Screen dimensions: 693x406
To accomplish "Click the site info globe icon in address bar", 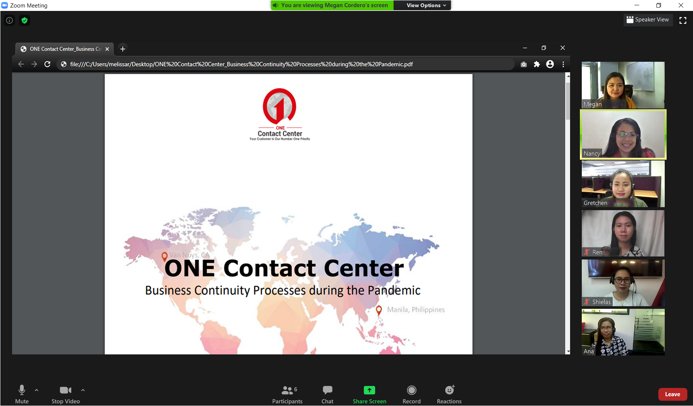I will point(64,64).
